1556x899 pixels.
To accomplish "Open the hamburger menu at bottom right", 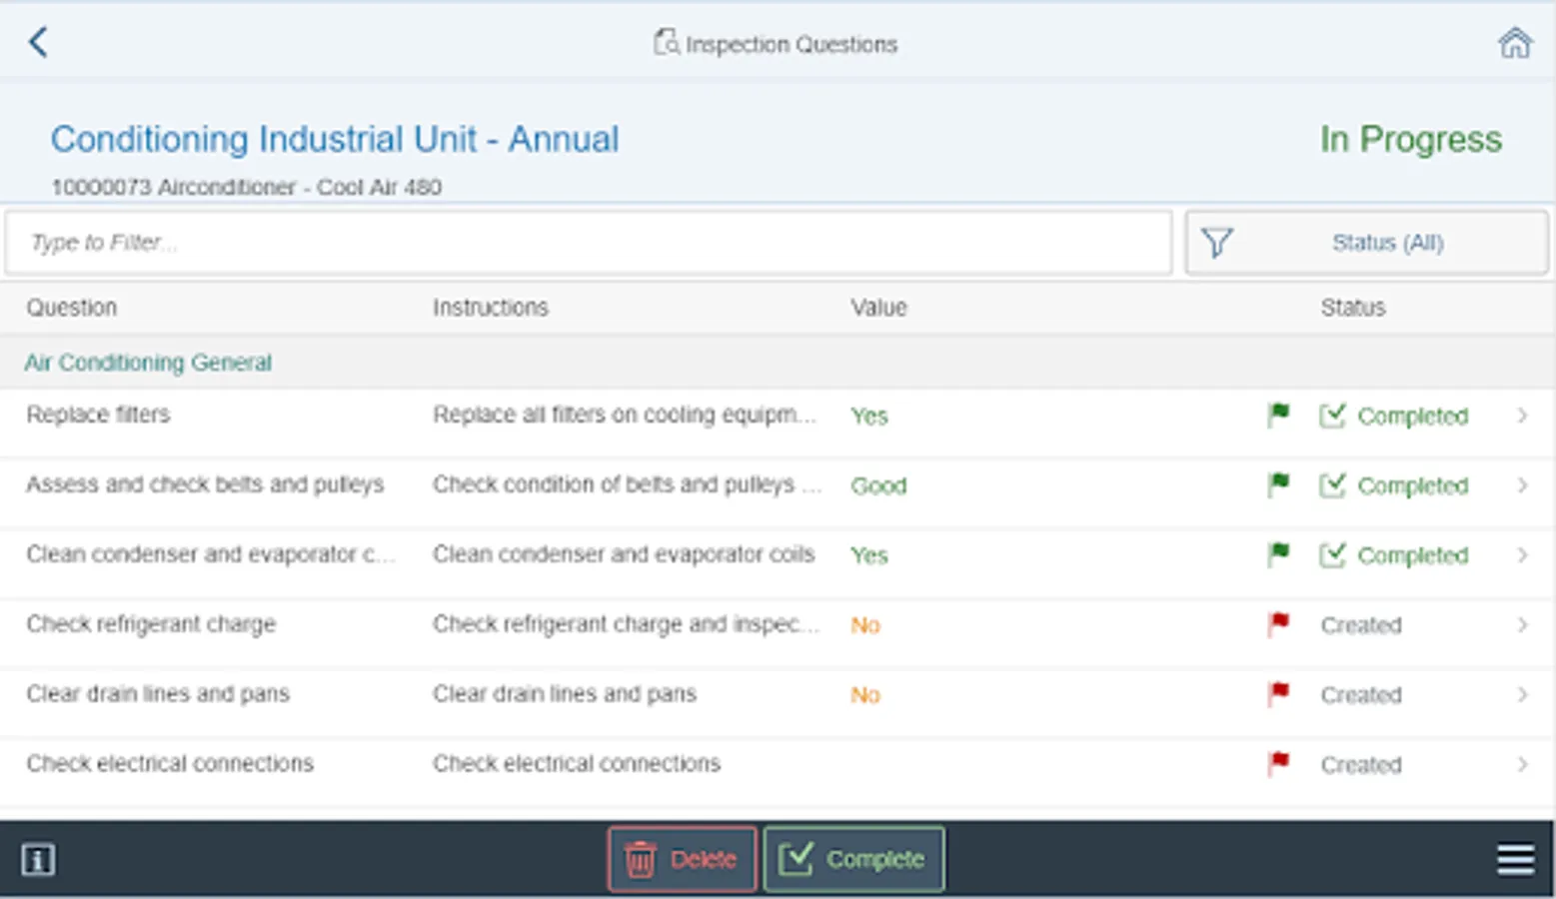I will point(1515,859).
